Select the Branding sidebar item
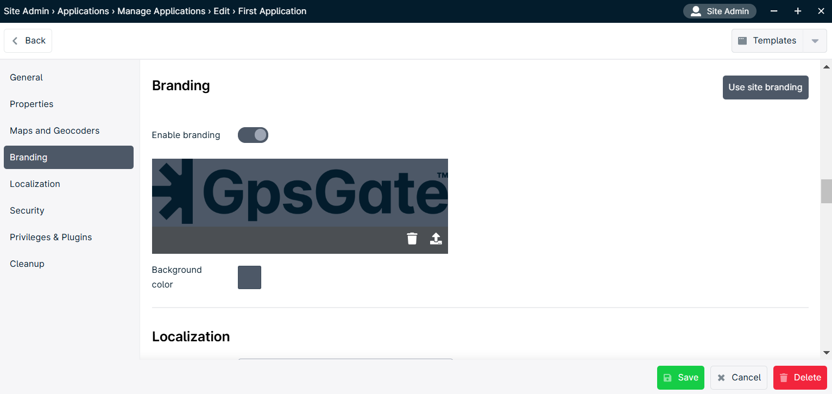832x394 pixels. tap(68, 157)
